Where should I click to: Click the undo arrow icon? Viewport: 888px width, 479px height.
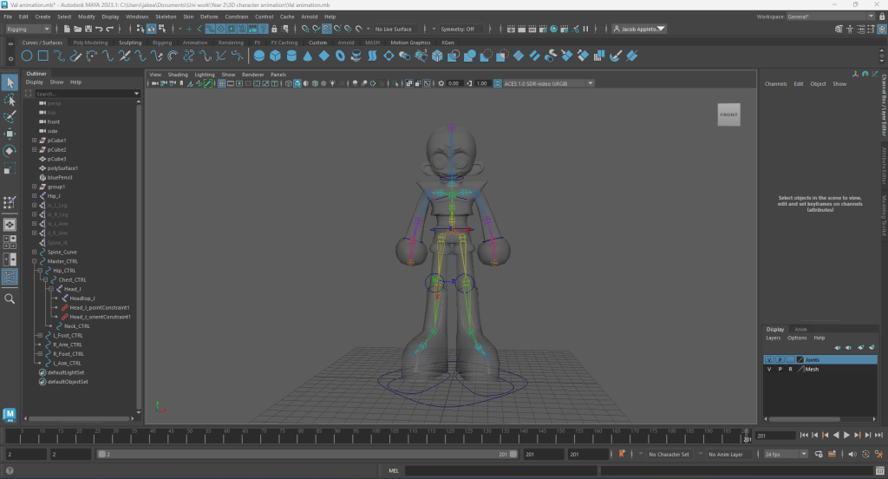(99, 29)
